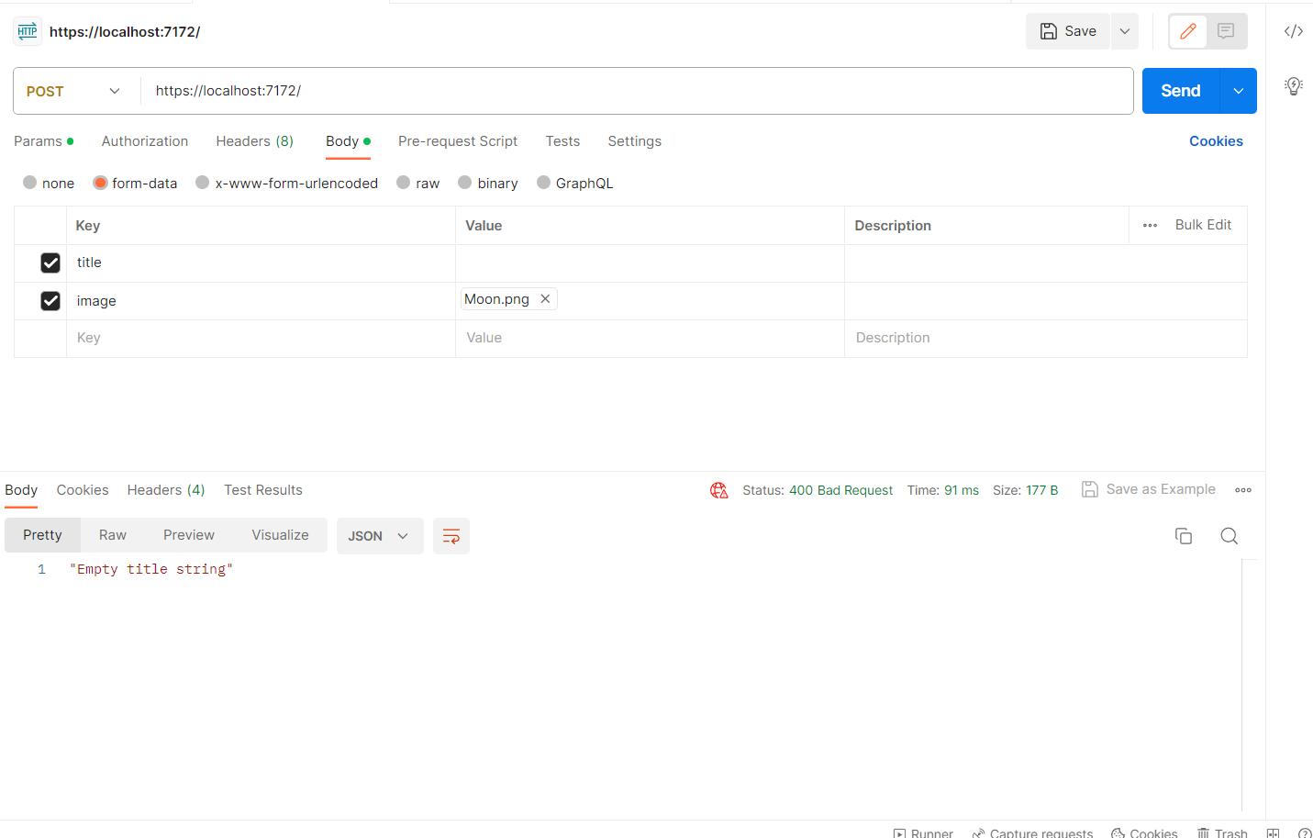
Task: Open the comments icon beside the pencil
Action: pos(1225,30)
